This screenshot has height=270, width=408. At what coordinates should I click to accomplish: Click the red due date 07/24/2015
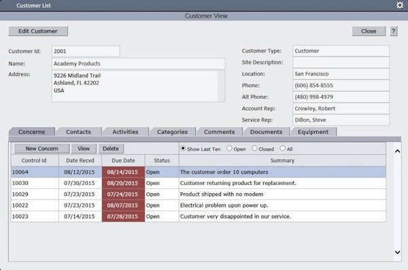tap(122, 195)
